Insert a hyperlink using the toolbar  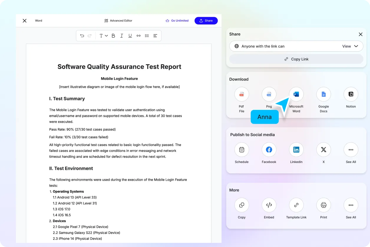point(138,35)
